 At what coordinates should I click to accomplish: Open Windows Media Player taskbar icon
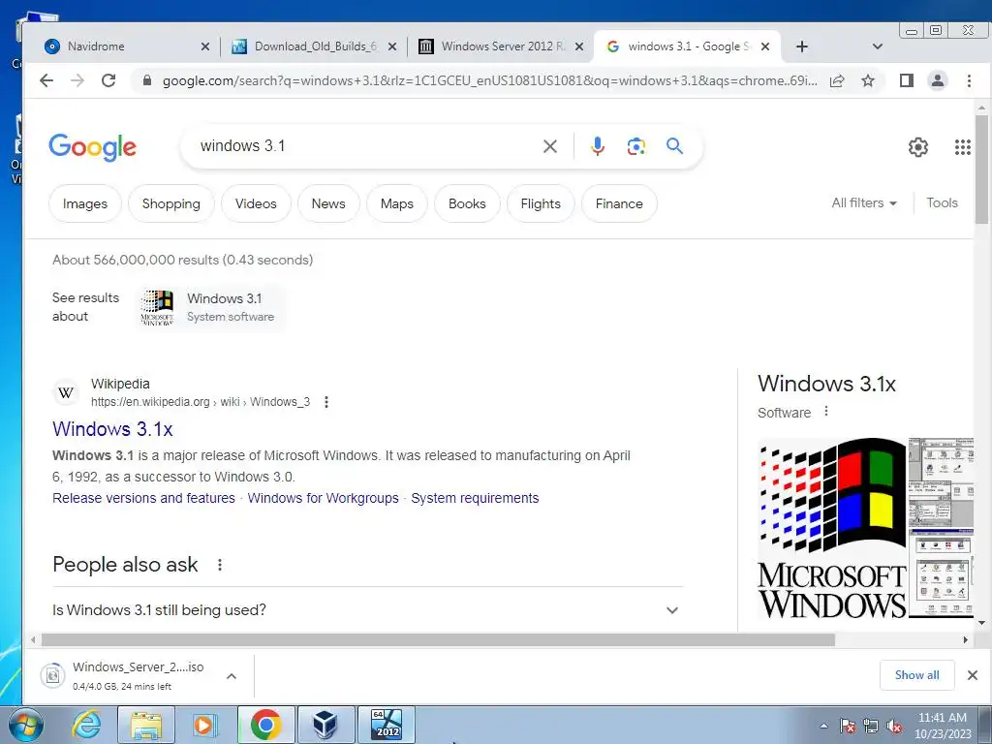[x=204, y=725]
